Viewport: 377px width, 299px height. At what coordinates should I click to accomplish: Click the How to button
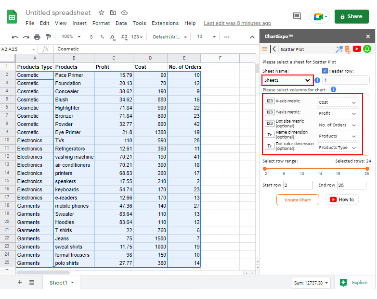[342, 199]
